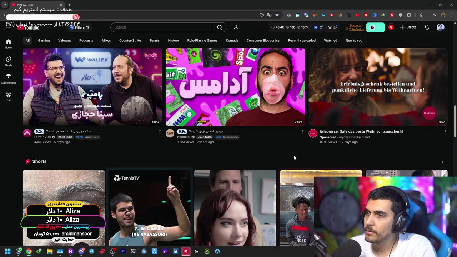Select the Counter-Strike chip
This screenshot has height=257, width=457.
[x=130, y=40]
